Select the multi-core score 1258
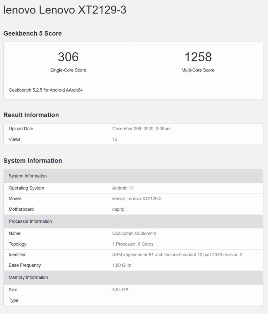 pyautogui.click(x=198, y=57)
